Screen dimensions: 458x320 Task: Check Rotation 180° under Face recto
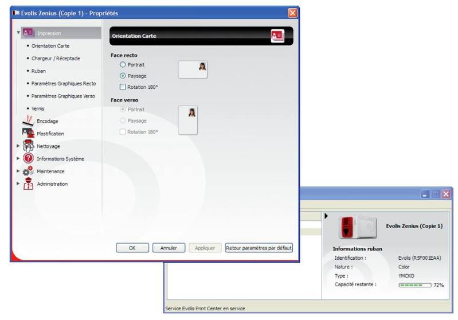point(123,87)
